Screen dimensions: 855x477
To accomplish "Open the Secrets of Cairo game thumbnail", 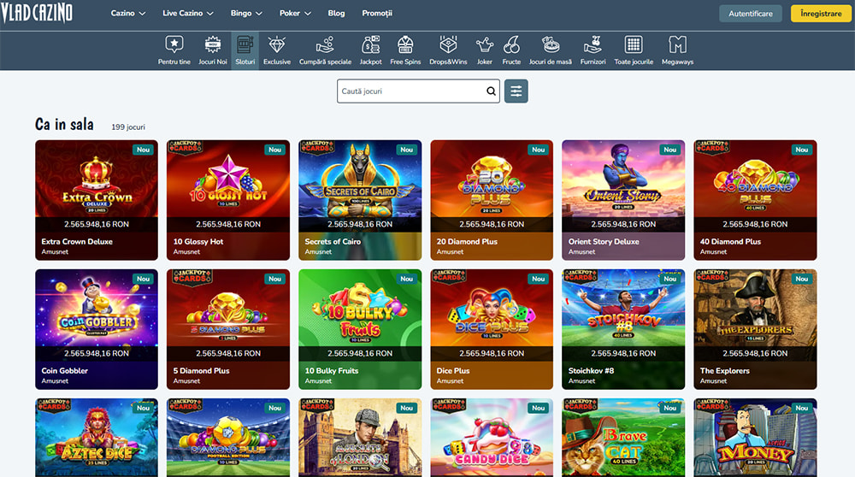I will [x=360, y=188].
